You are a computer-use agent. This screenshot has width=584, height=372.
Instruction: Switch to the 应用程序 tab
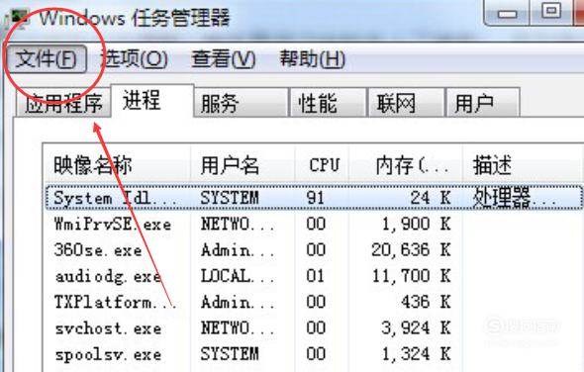click(63, 103)
